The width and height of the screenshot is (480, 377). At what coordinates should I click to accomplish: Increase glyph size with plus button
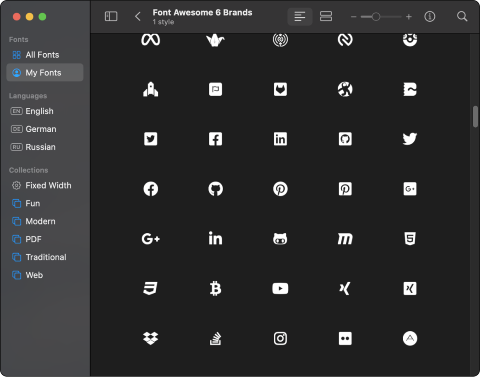409,17
